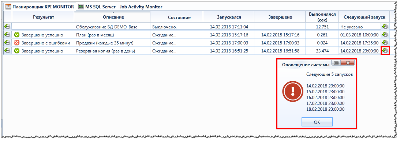Click duration value 12.751
The image size is (400, 141).
[322, 27]
